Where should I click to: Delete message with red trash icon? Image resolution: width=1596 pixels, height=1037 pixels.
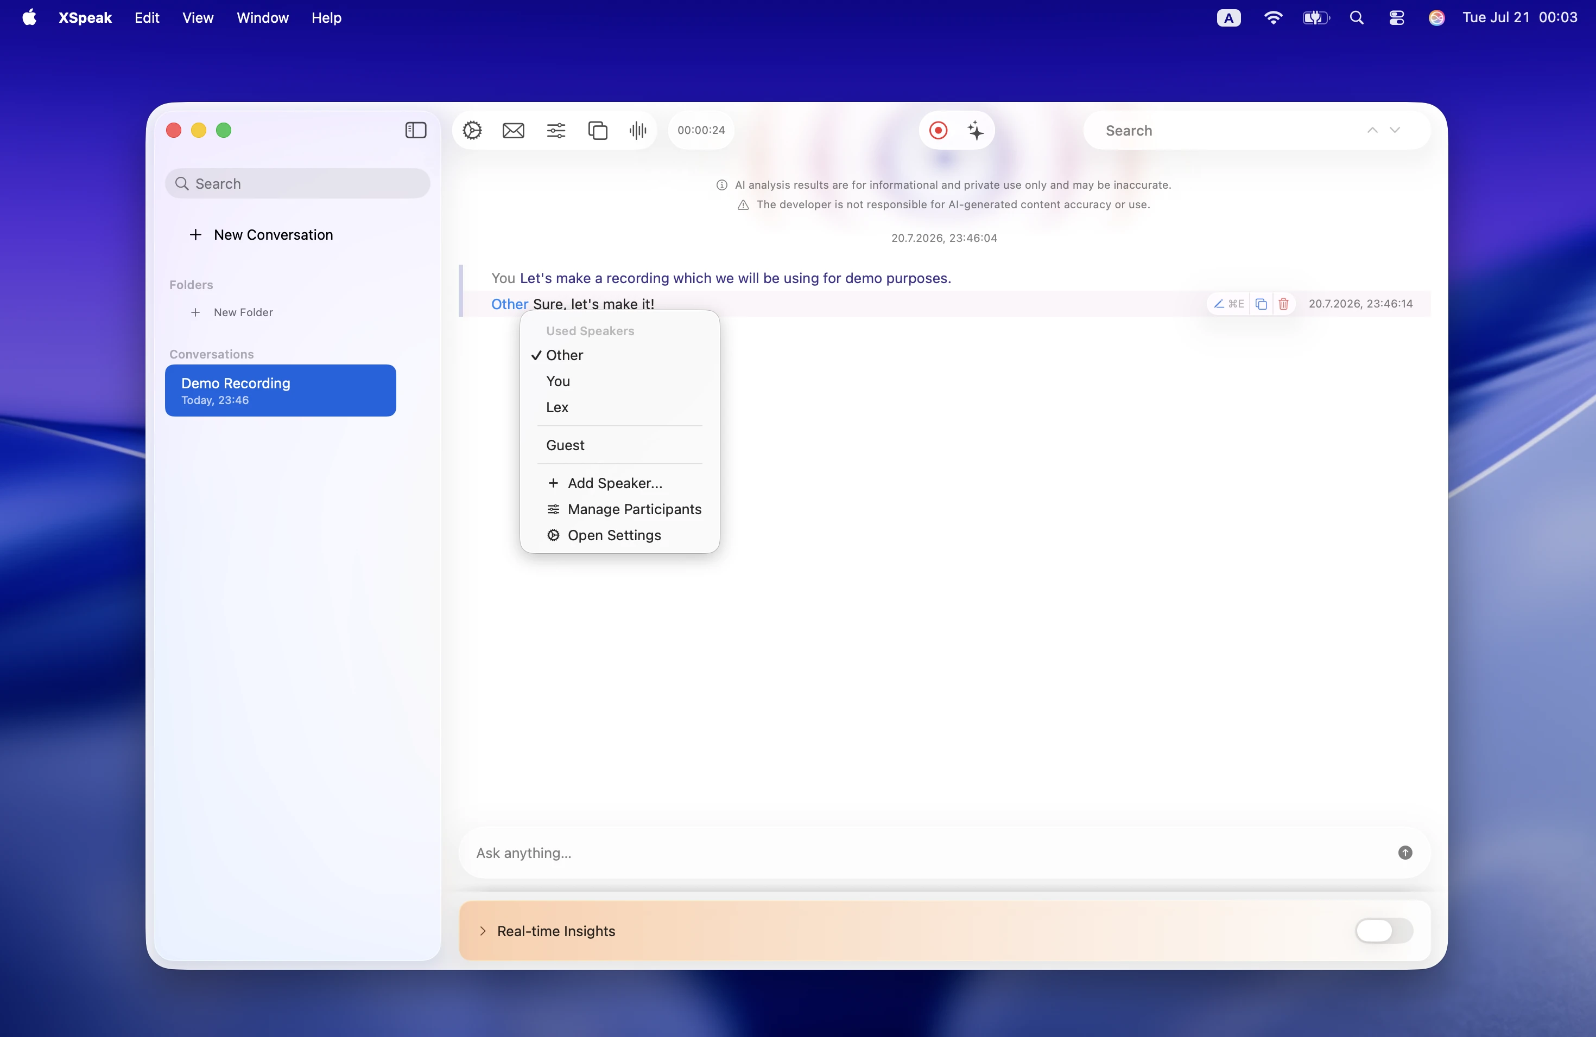click(x=1283, y=304)
